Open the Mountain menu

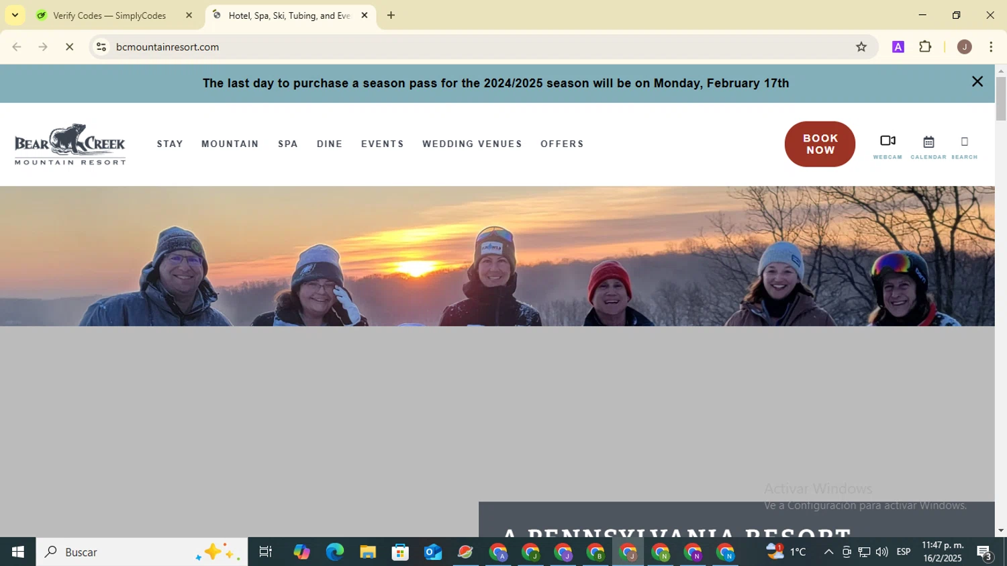point(230,144)
